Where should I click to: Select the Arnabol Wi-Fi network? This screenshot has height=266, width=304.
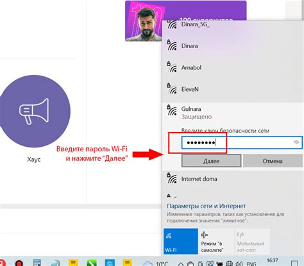click(x=233, y=67)
